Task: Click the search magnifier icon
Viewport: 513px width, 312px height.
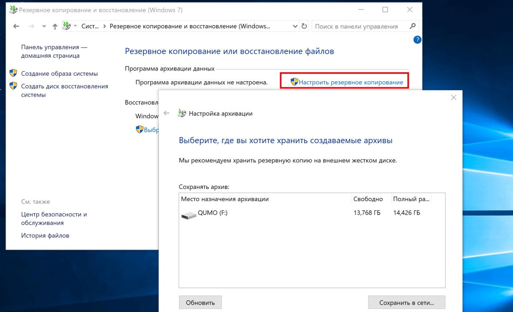Action: 413,26
